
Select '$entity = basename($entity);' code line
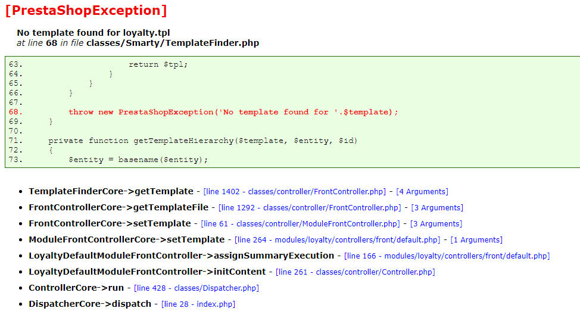(138, 160)
